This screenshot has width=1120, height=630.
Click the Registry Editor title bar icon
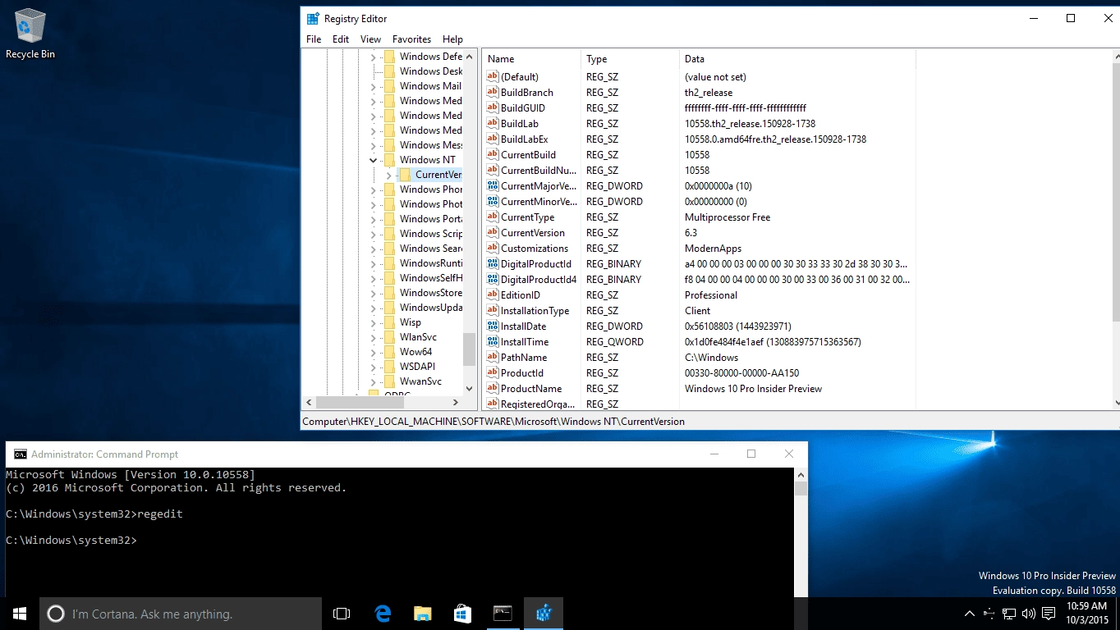click(x=313, y=19)
